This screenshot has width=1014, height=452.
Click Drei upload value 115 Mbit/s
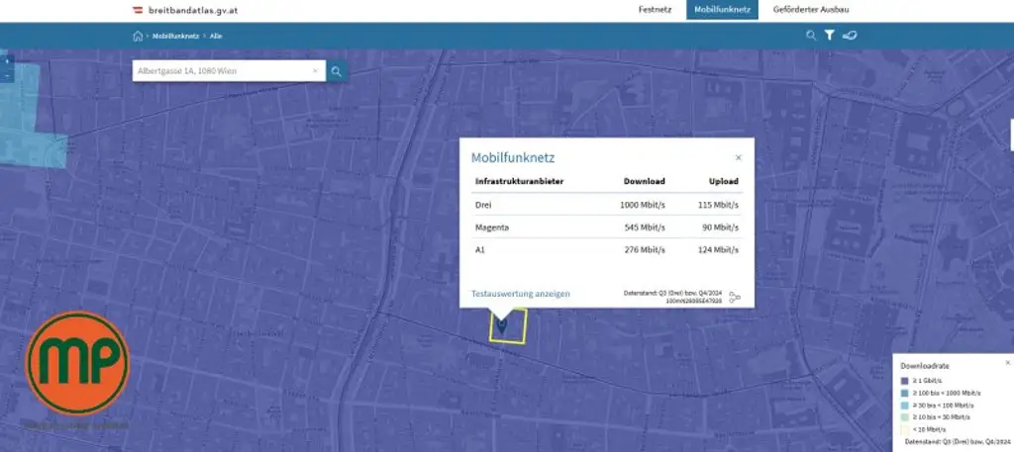719,205
